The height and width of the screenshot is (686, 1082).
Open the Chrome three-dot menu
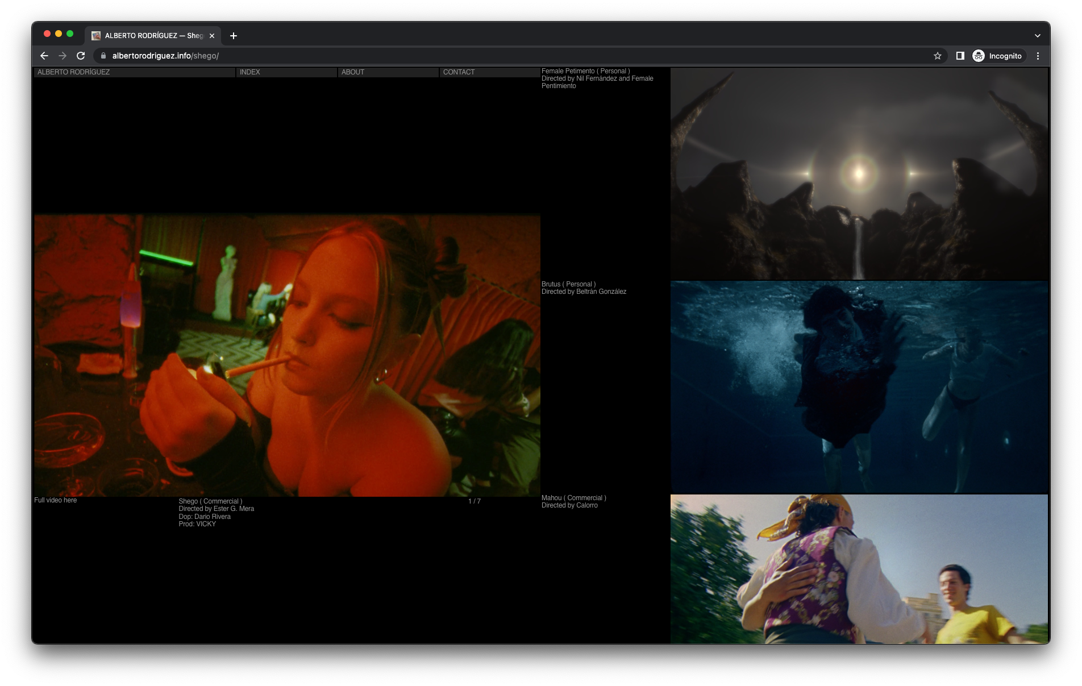(x=1038, y=56)
